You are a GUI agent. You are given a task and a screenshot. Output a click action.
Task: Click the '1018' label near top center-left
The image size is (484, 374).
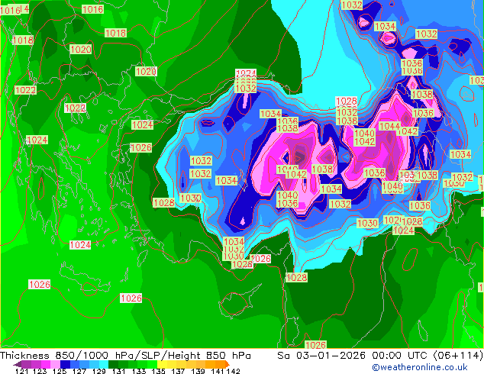pyautogui.click(x=116, y=33)
